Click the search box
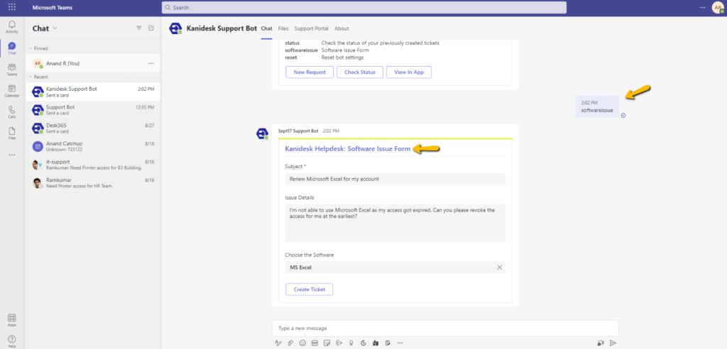 [364, 7]
